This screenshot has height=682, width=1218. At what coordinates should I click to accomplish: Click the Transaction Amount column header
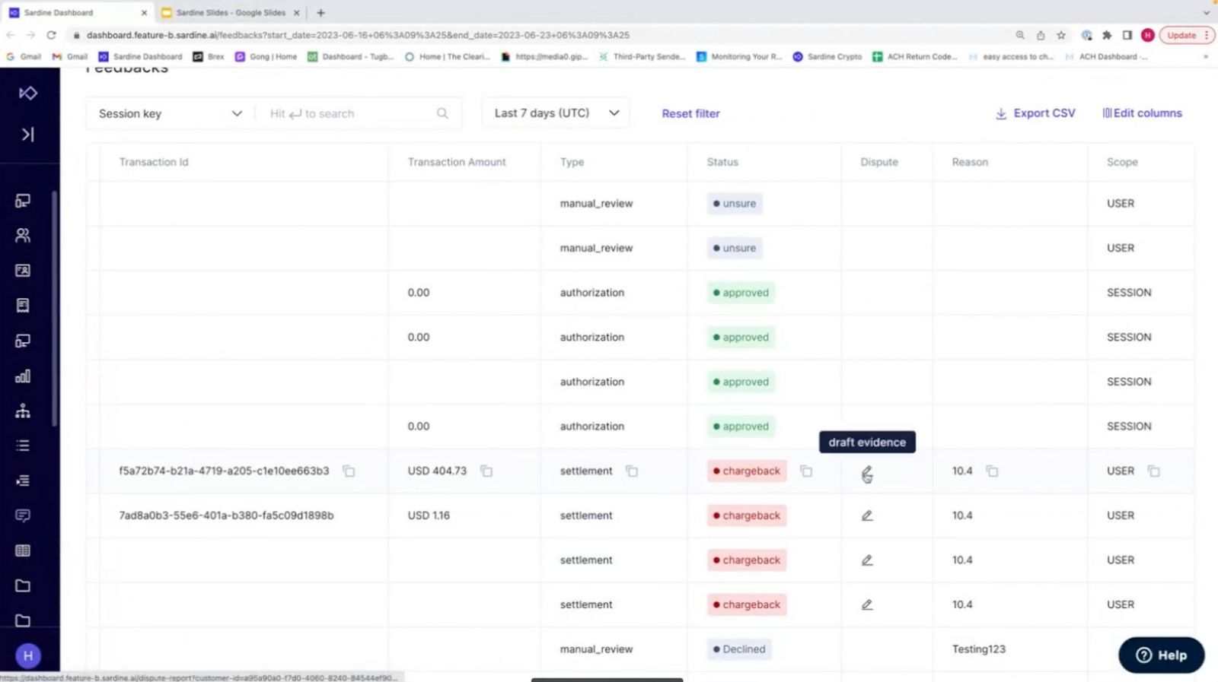(x=457, y=162)
